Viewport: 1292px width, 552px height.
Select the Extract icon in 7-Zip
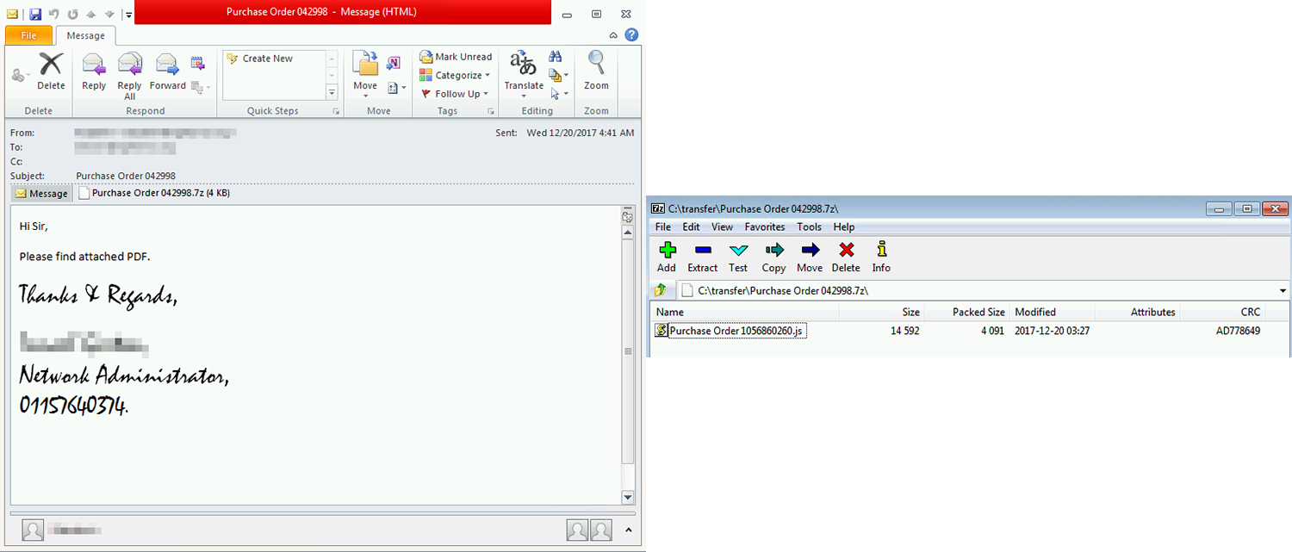(702, 256)
